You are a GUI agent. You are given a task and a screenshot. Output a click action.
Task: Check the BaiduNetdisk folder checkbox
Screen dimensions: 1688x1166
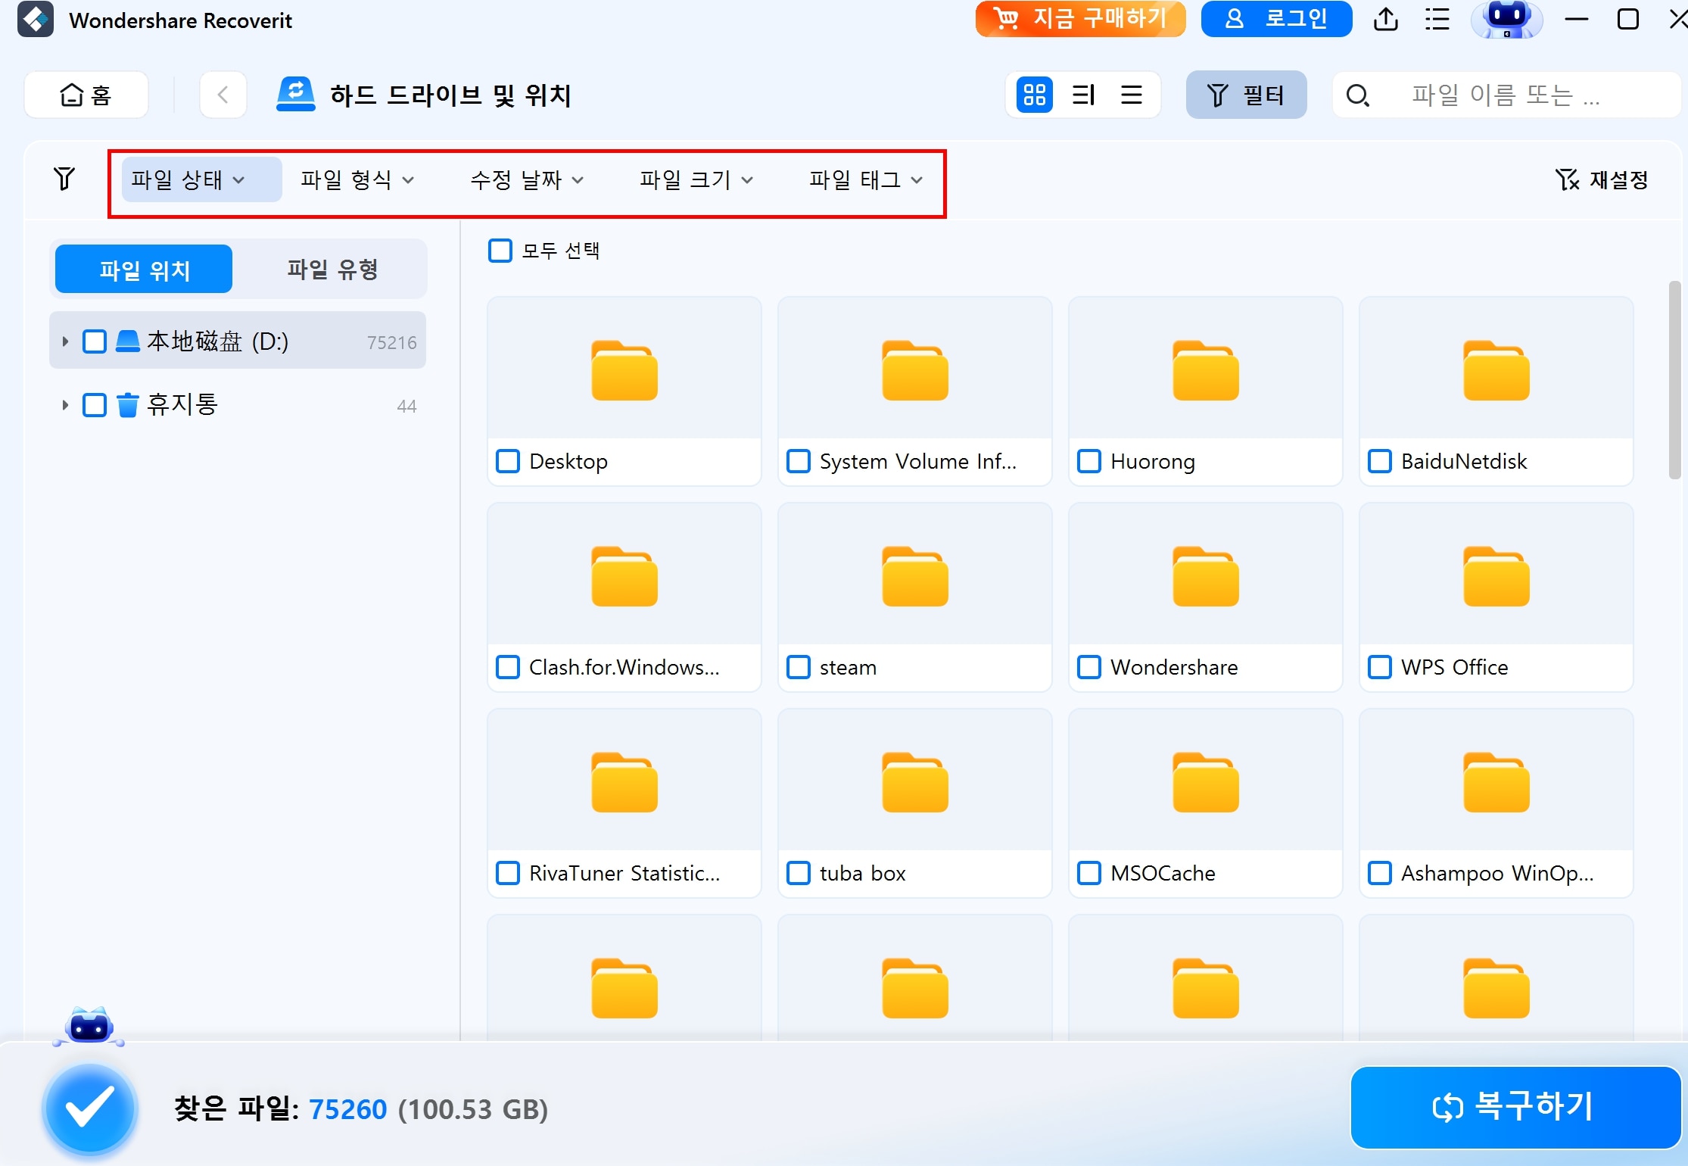tap(1380, 461)
